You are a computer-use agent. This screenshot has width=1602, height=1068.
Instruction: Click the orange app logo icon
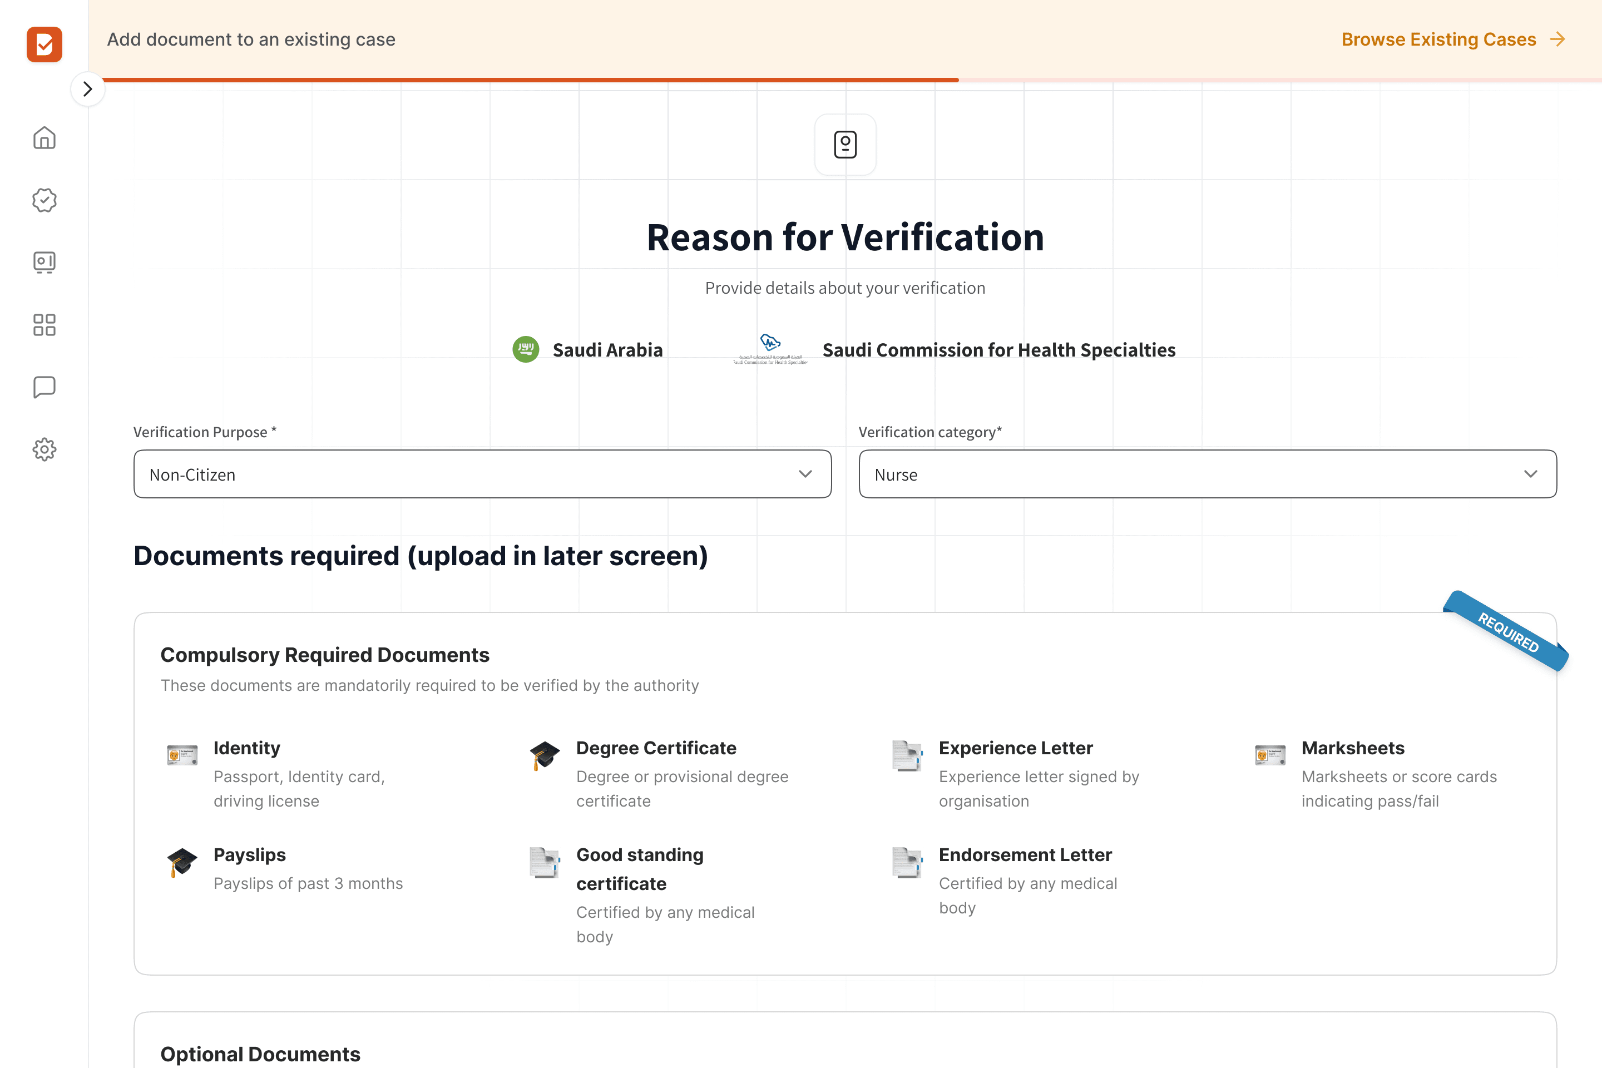[44, 44]
